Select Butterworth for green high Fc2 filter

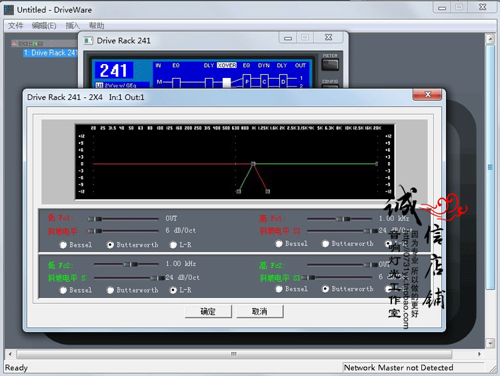tap(325, 289)
